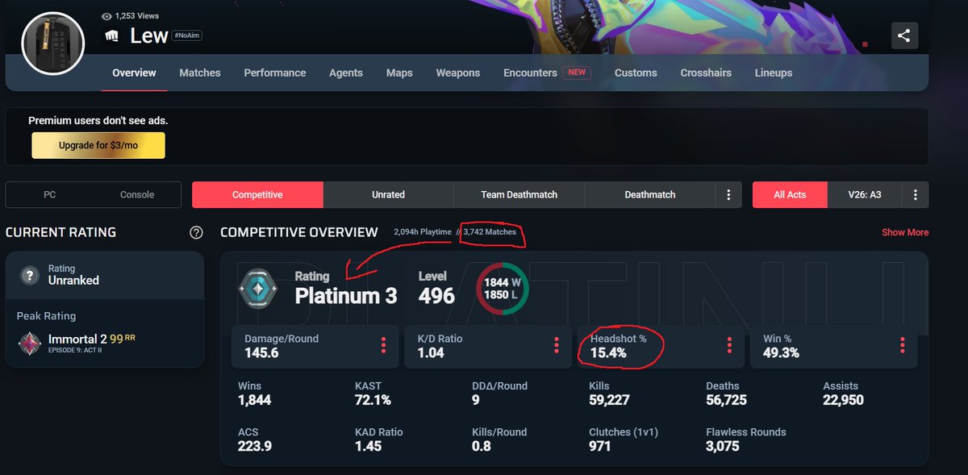Open more game modes dots menu

click(x=728, y=194)
